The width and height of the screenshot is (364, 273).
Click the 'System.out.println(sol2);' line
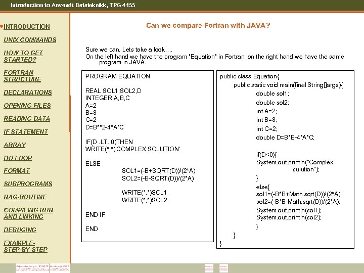(289, 217)
